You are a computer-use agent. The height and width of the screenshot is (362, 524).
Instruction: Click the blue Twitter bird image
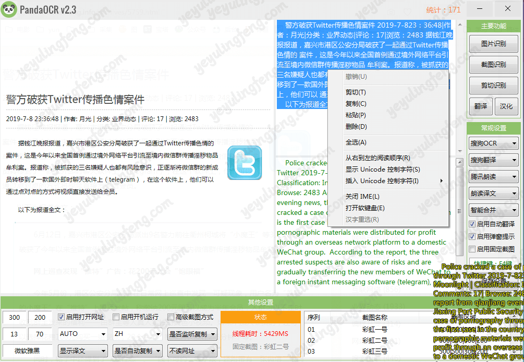pyautogui.click(x=245, y=163)
